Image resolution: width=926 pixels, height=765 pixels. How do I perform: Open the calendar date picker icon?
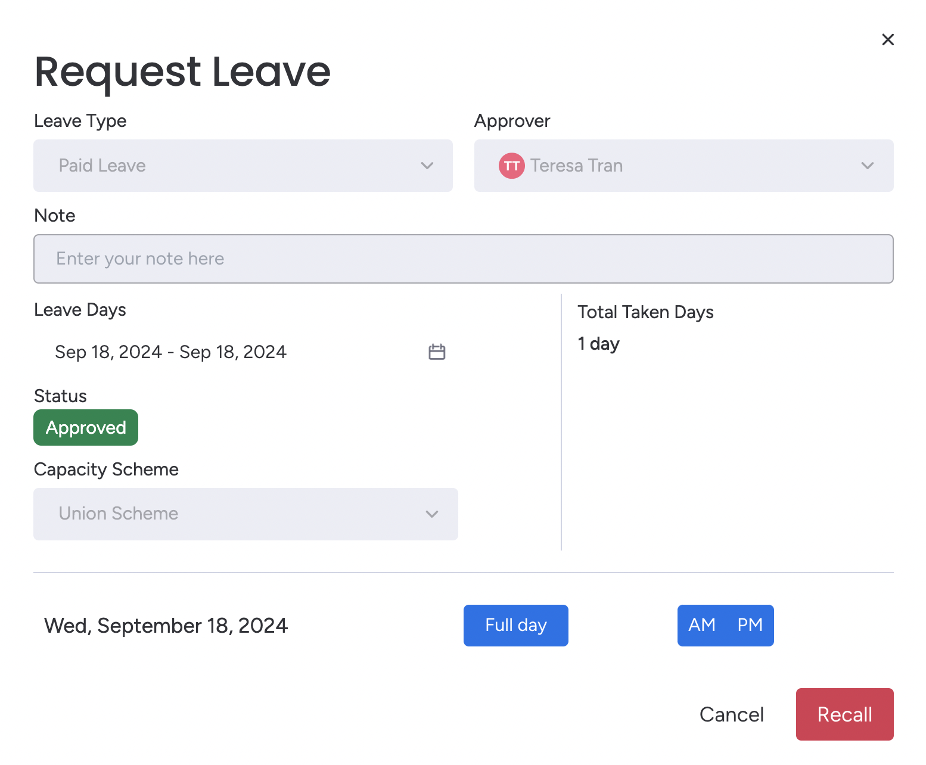(437, 352)
